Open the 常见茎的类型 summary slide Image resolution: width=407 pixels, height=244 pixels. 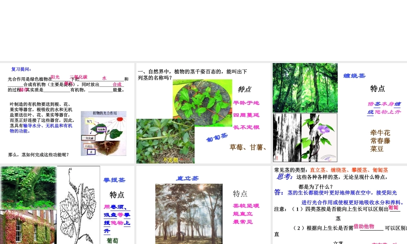340,205
